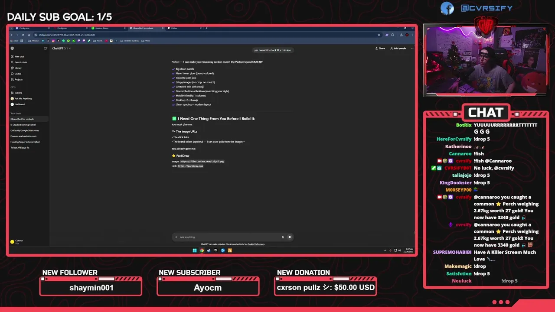Open the browser downloads icon
Image resolution: width=555 pixels, height=312 pixels.
pyautogui.click(x=401, y=35)
